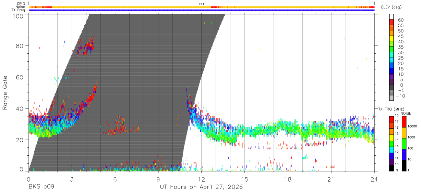Viewport: 421px width, 194px height.
Task: Click the TX Freq row label
Action: point(18,10)
